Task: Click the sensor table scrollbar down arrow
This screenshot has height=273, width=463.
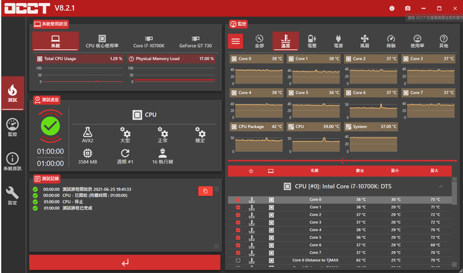Action: tap(454, 264)
